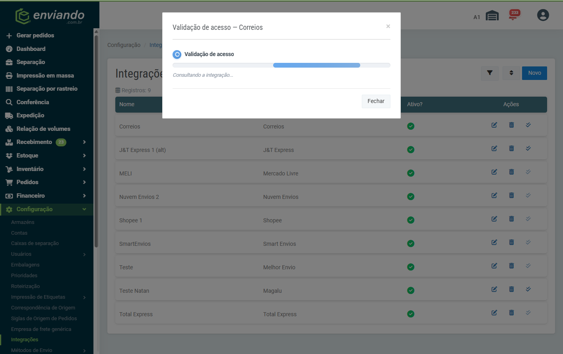Click the Novo button
The width and height of the screenshot is (563, 354).
pos(534,73)
